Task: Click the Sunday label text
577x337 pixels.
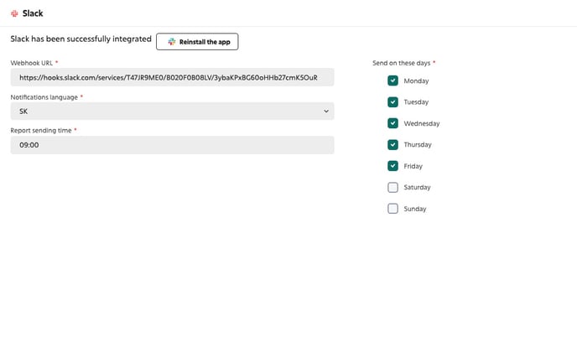Action: coord(414,209)
